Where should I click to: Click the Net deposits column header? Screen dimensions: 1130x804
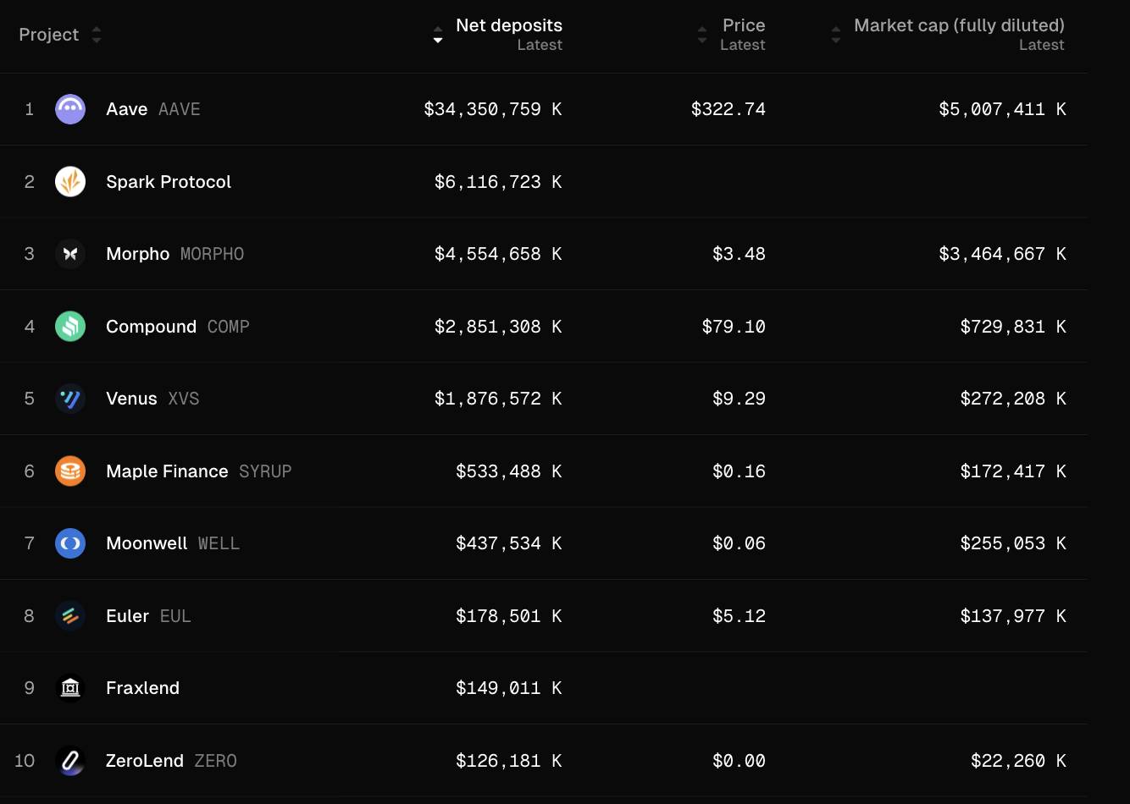click(x=509, y=25)
